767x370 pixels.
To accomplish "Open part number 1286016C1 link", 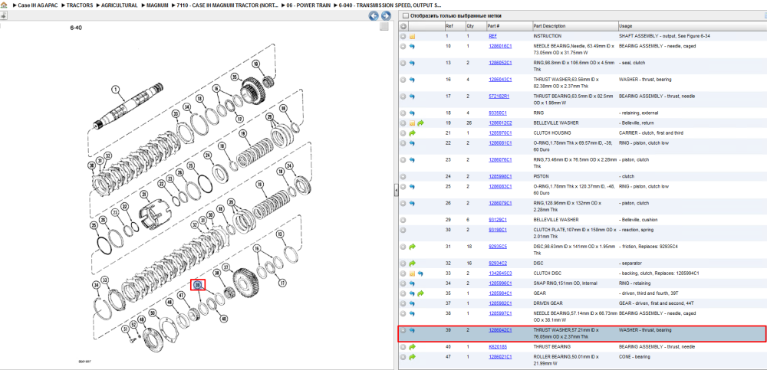I will point(500,47).
